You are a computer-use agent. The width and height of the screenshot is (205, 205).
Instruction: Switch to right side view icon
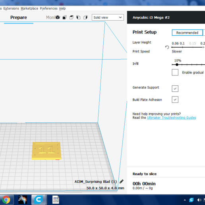85,17
